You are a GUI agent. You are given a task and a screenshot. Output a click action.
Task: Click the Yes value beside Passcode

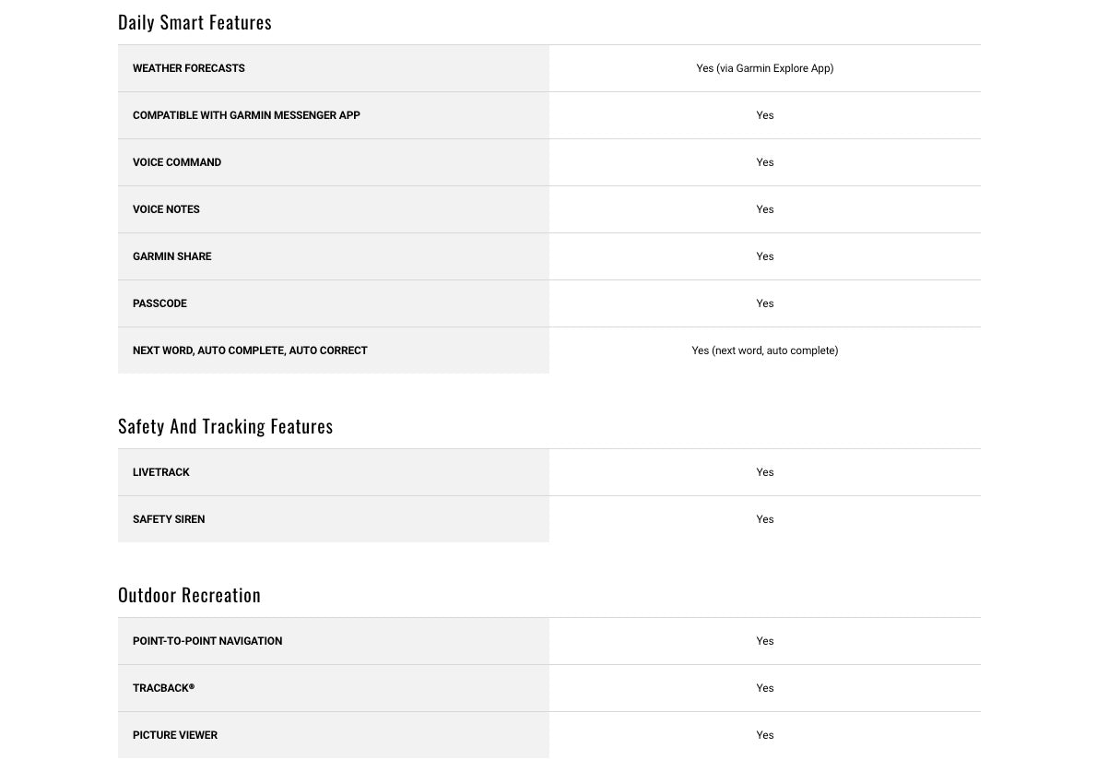(764, 303)
